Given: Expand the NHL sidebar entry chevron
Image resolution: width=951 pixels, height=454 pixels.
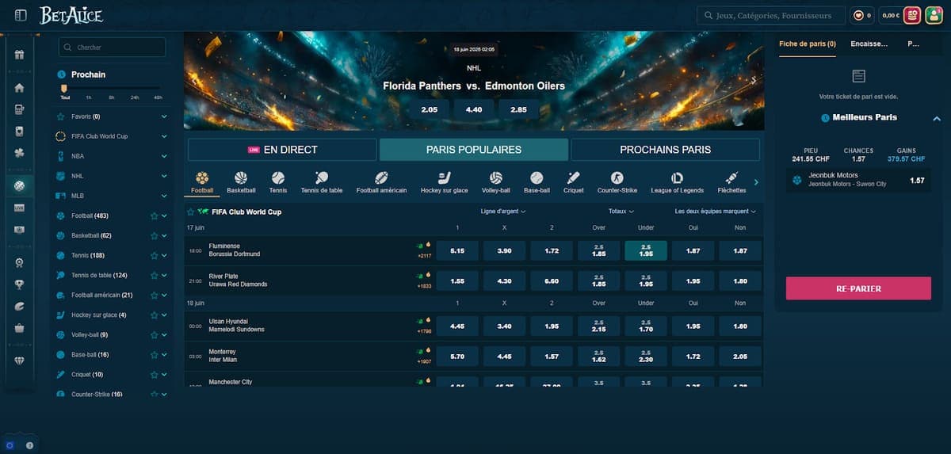Looking at the screenshot, I should point(164,176).
